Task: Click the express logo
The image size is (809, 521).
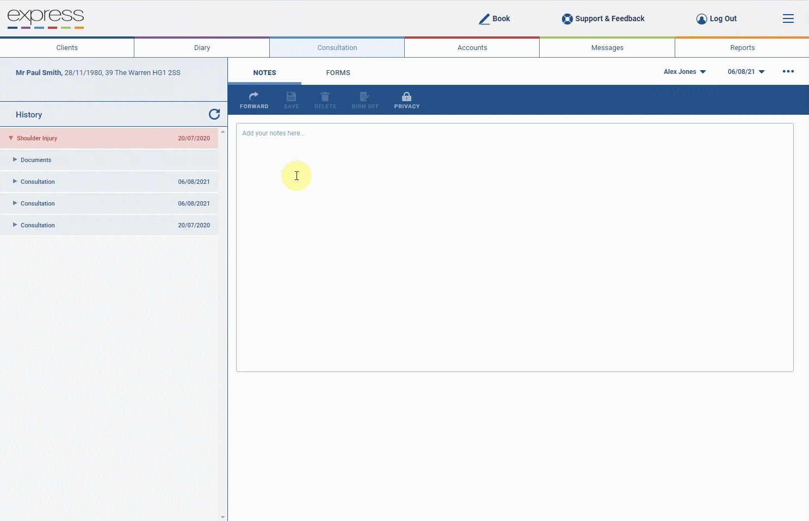Action: pos(46,18)
